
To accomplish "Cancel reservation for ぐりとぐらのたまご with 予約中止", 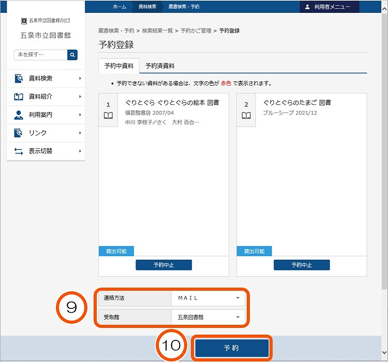I will click(302, 265).
